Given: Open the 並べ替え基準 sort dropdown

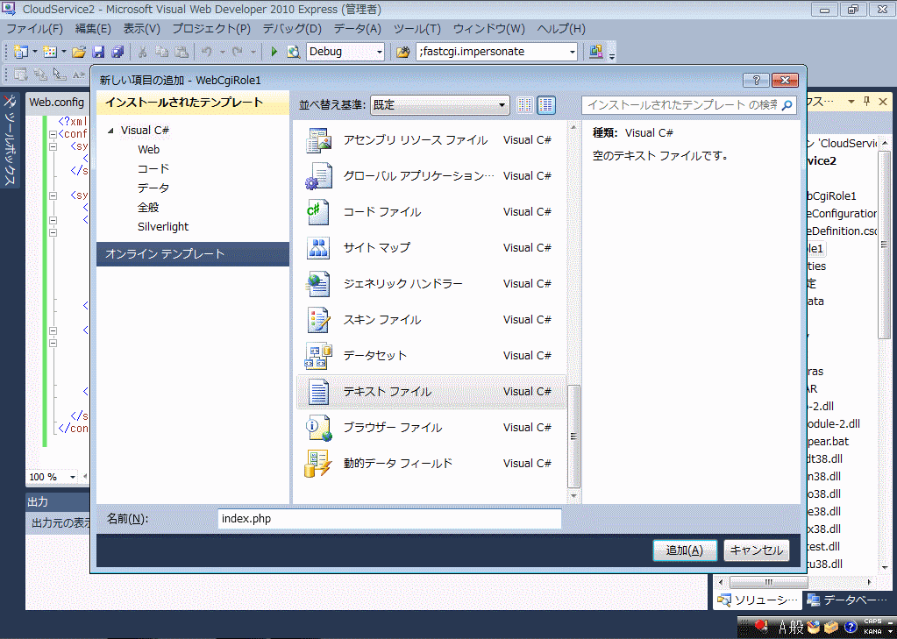Looking at the screenshot, I should 440,105.
